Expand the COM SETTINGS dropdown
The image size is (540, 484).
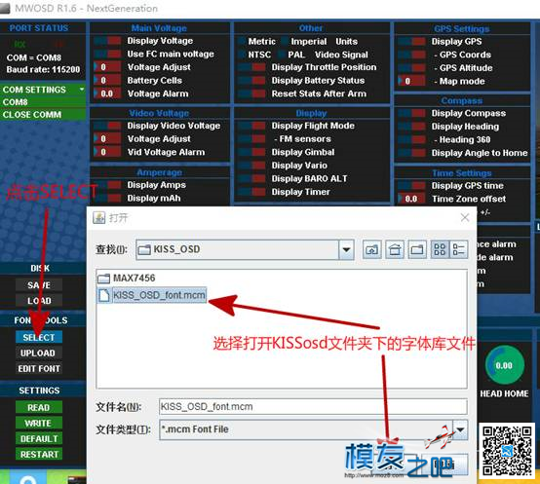pyautogui.click(x=43, y=90)
